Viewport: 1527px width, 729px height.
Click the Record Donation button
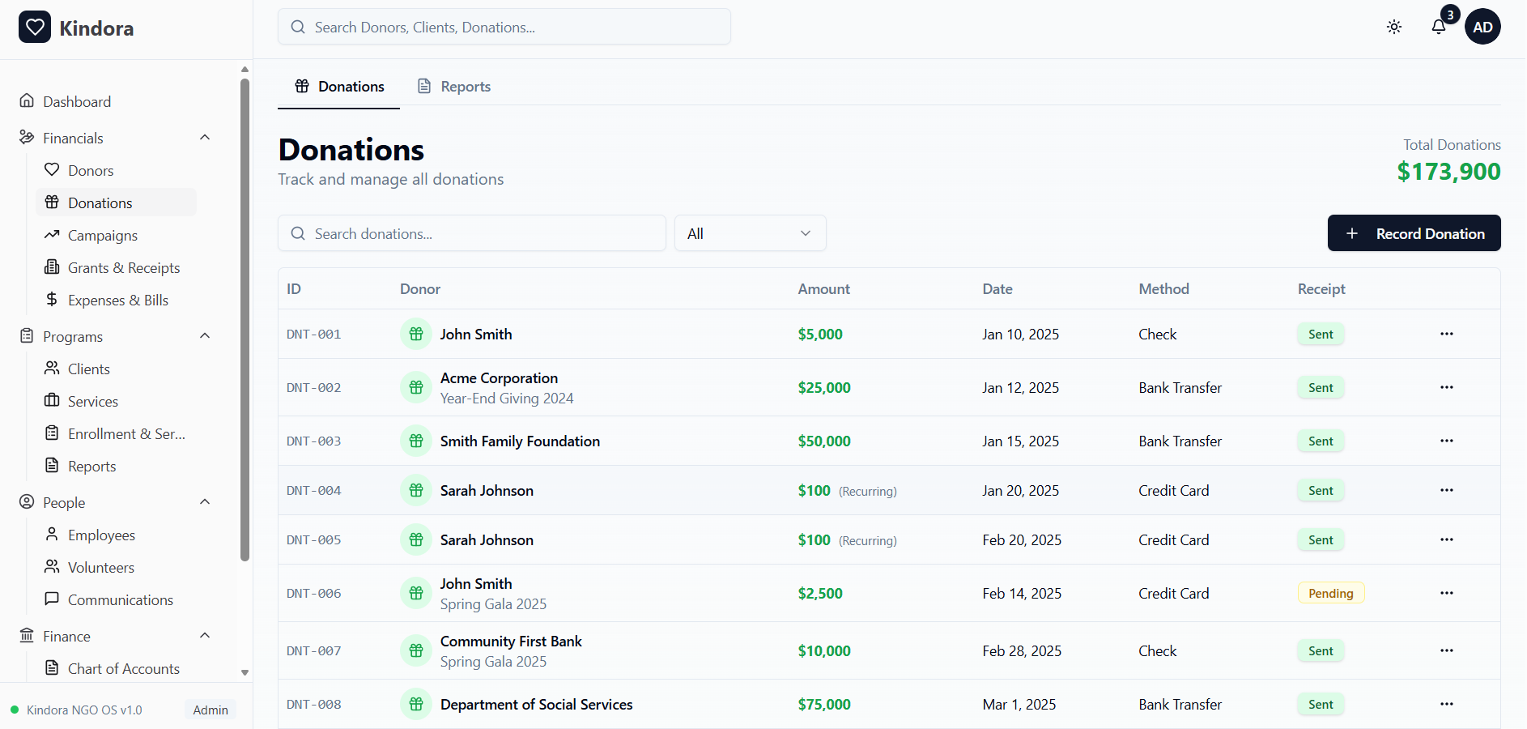[x=1414, y=233]
